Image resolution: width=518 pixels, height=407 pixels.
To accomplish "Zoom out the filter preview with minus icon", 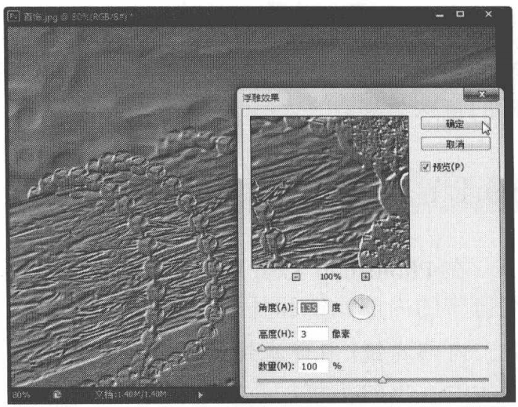I will (x=296, y=277).
